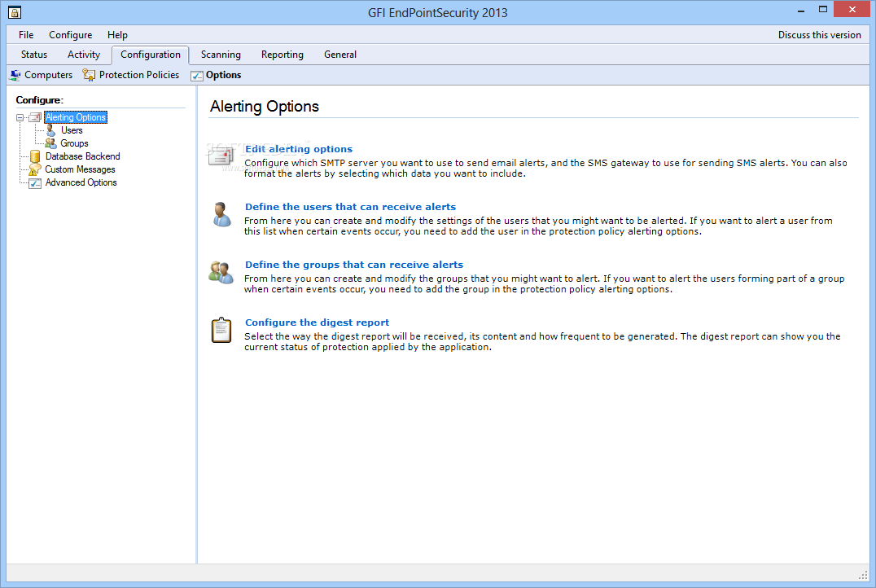Select Database Backend in the tree
Image resolution: width=876 pixels, height=588 pixels.
click(83, 156)
